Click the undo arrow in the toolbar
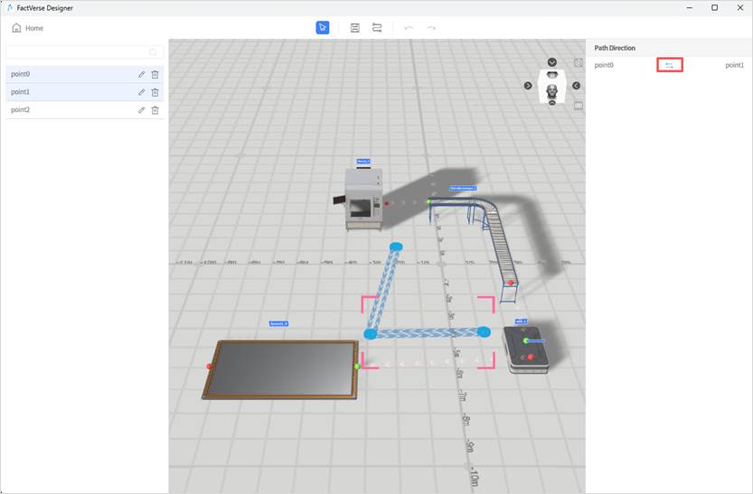Viewport: 753px width, 494px height. point(409,28)
